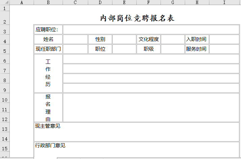This screenshot has width=241, height=159.
Task: Click the 职级 label cell
Action: [x=148, y=49]
